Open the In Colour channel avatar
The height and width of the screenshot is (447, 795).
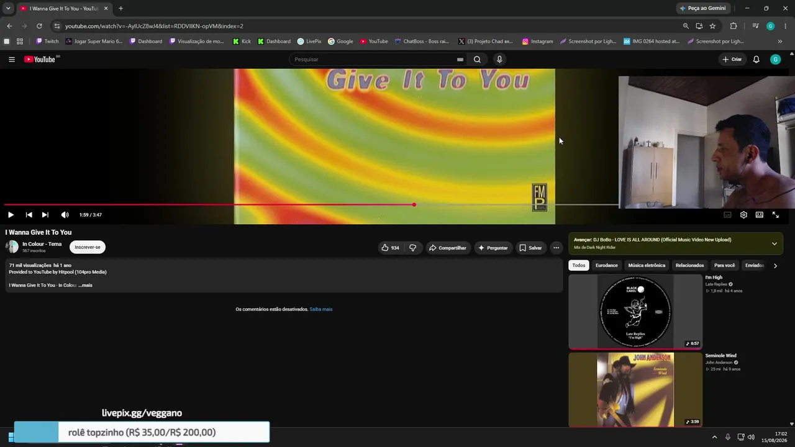[x=12, y=247]
